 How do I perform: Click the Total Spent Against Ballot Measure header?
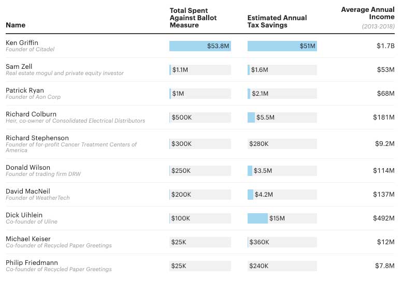(x=193, y=18)
